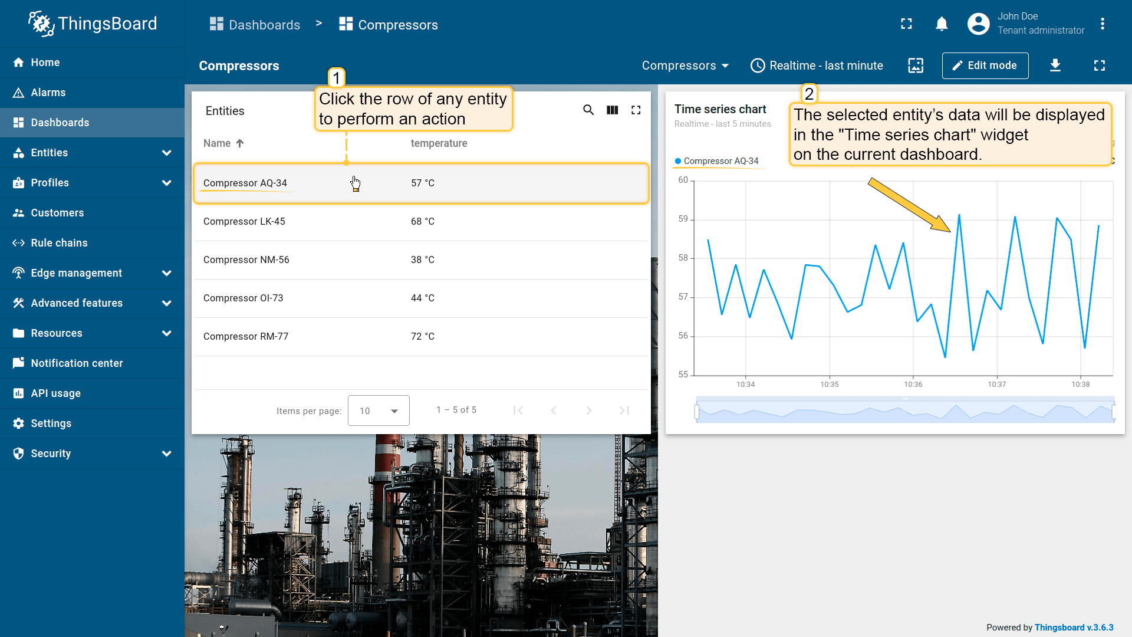Click the Edit mode button
1132x637 pixels.
point(985,65)
